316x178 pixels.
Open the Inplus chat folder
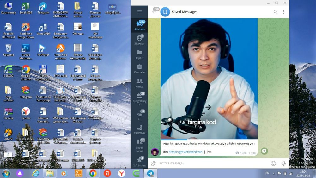coord(139,54)
